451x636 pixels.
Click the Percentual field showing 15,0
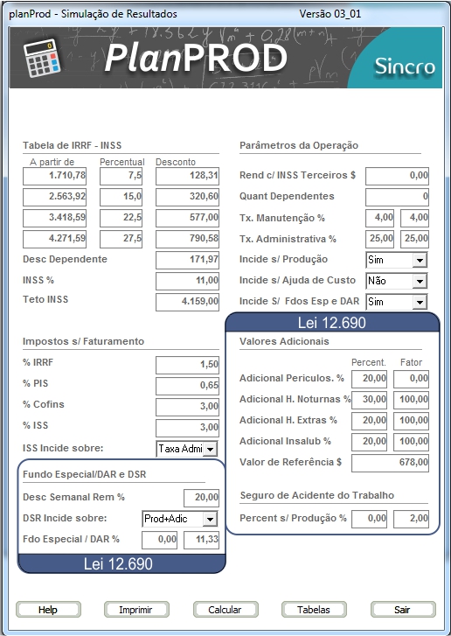(x=121, y=197)
